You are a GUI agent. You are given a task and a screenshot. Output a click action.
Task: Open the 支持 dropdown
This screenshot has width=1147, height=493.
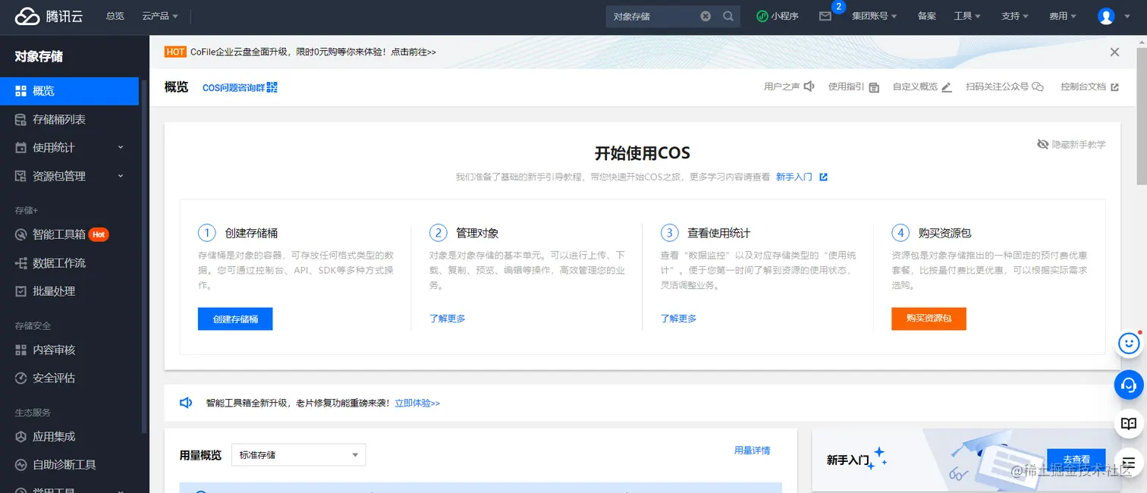pos(1015,16)
